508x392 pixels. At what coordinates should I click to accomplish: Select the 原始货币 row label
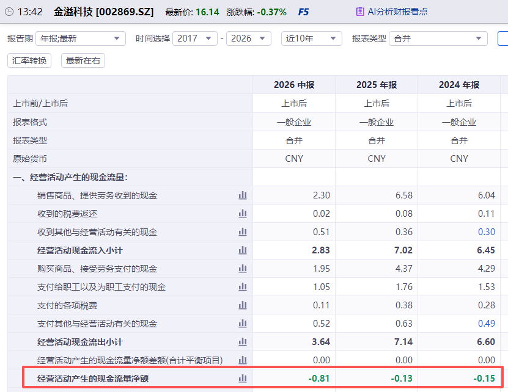[30, 159]
